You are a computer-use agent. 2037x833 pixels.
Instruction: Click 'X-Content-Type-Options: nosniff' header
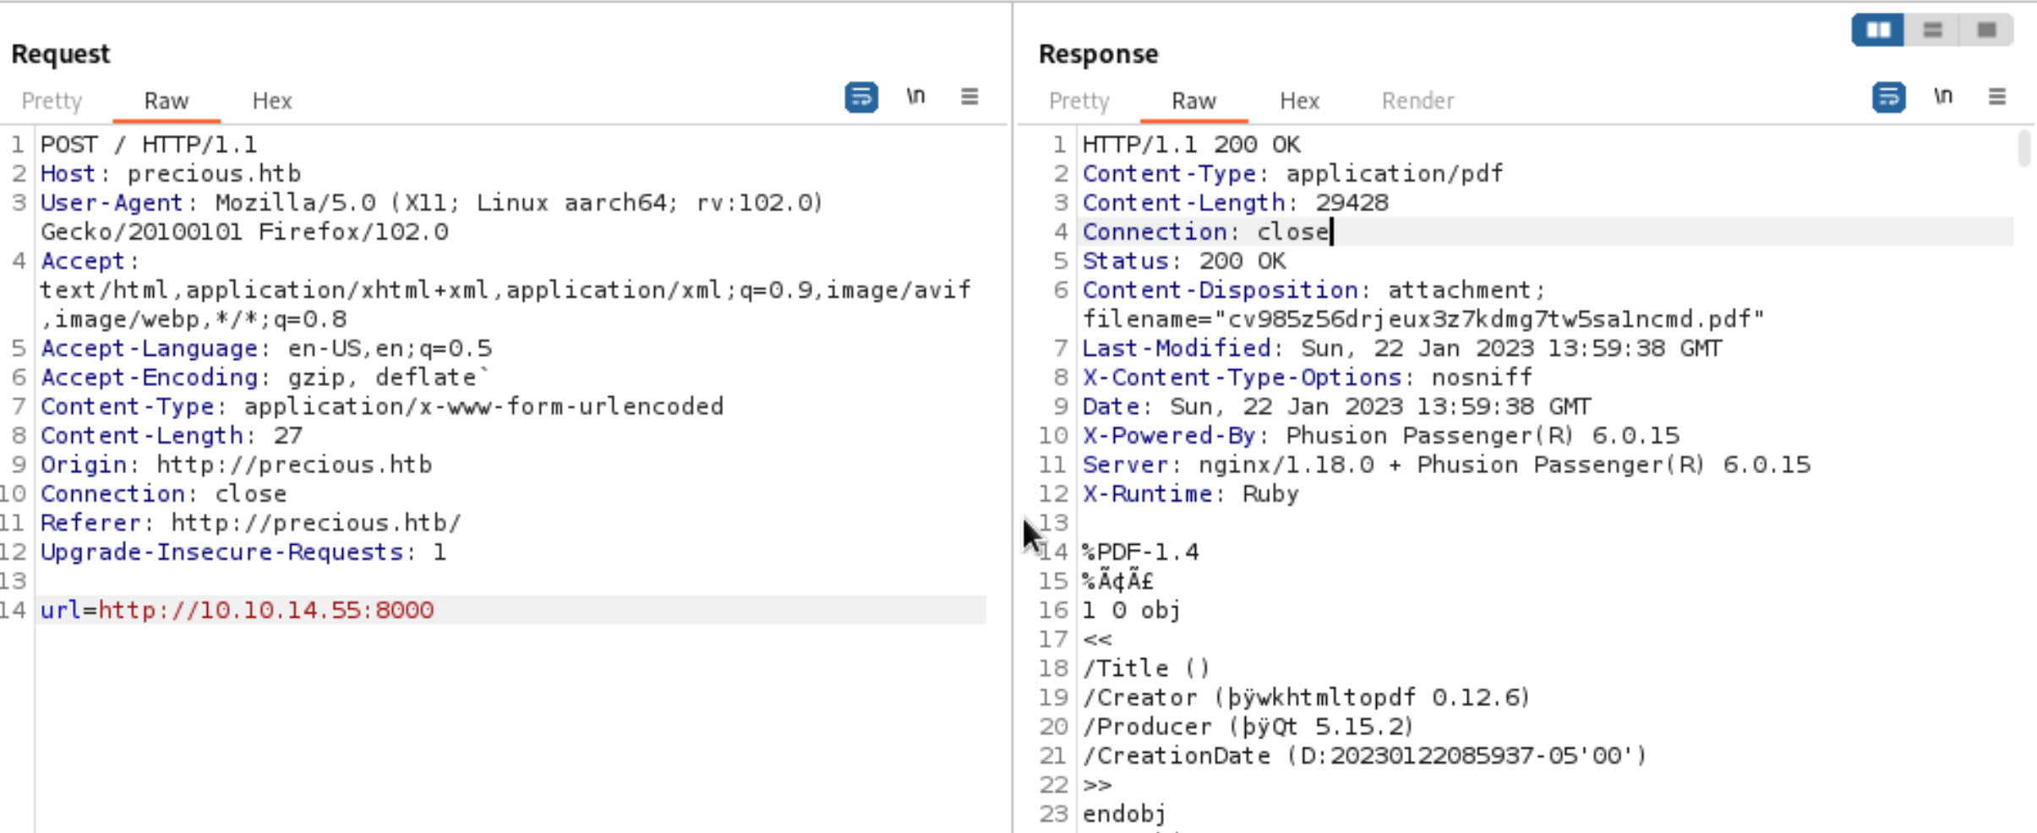1308,378
